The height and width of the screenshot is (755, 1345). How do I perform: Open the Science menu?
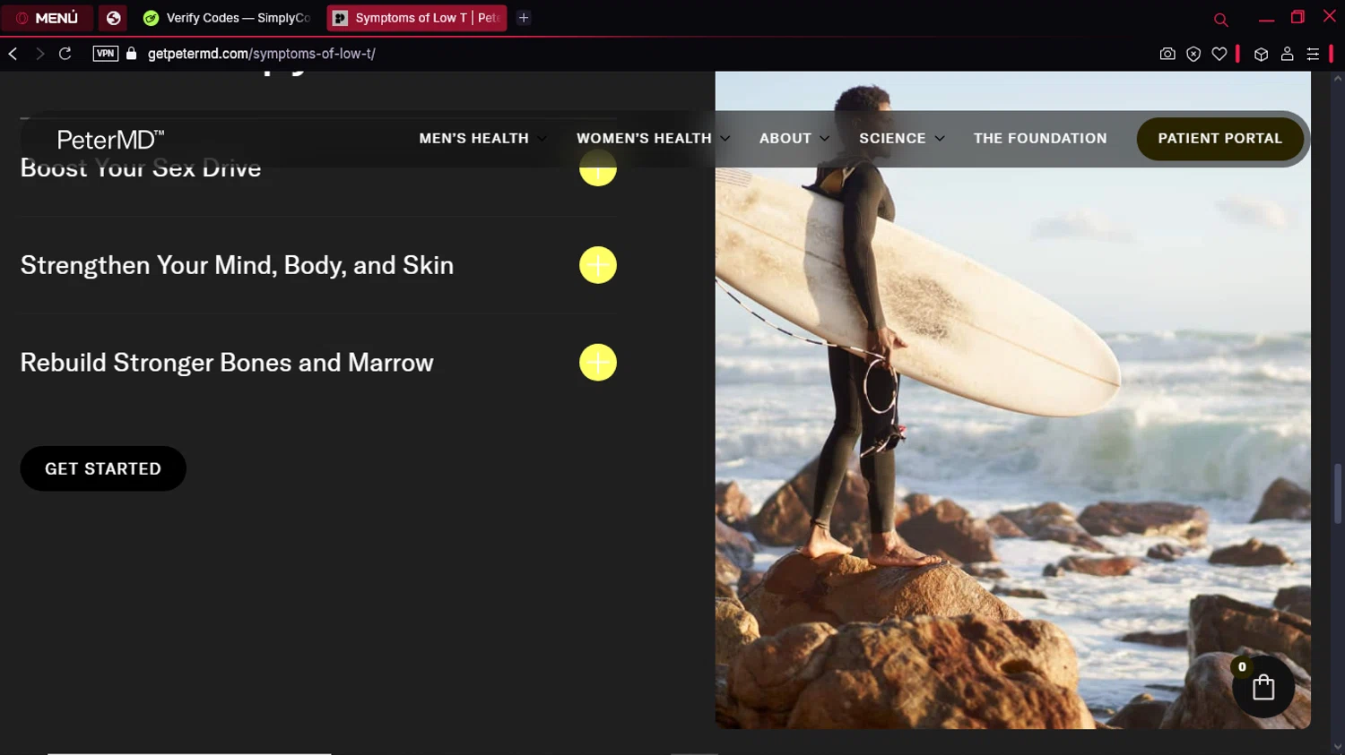point(892,139)
